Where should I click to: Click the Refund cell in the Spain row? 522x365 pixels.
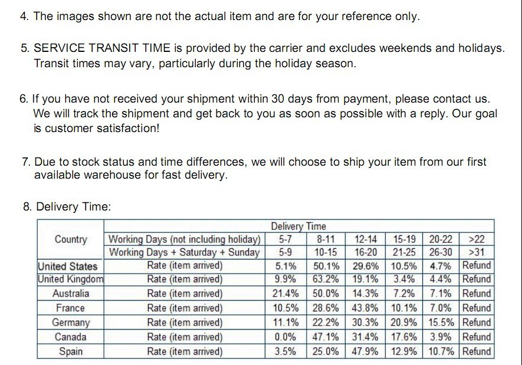477,351
